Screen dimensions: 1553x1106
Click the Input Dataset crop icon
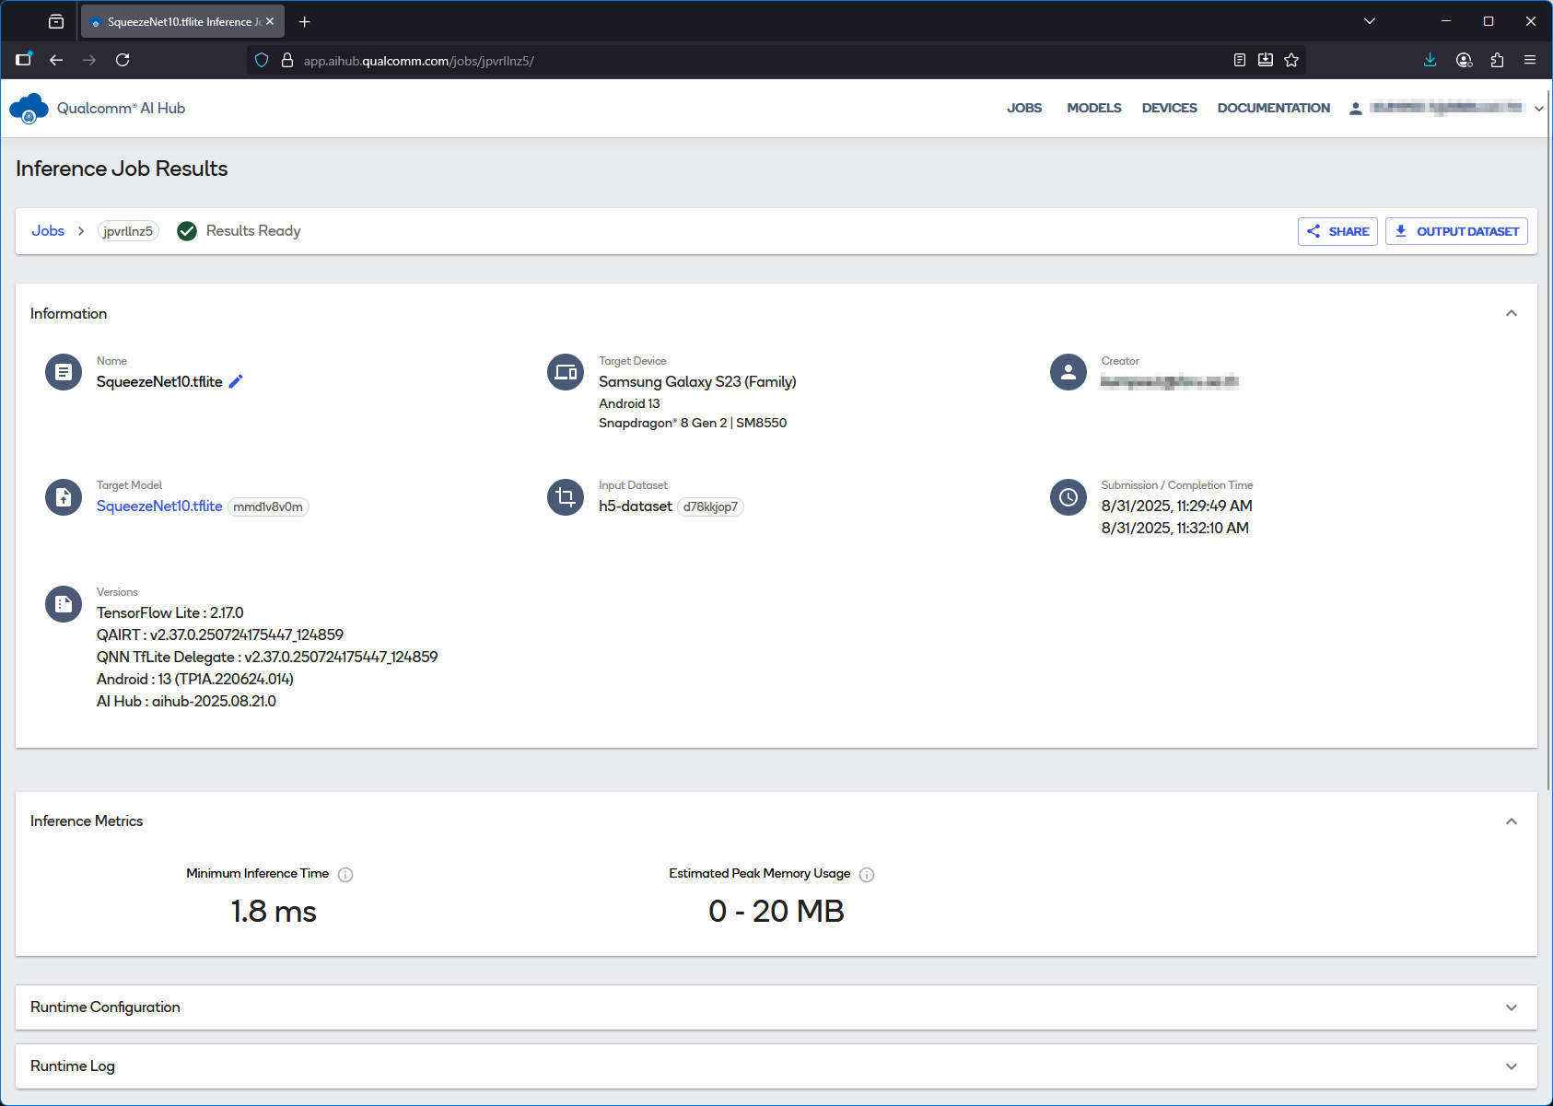pos(566,497)
